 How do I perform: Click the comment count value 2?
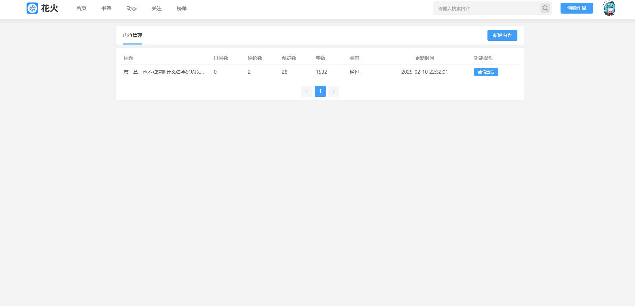249,72
